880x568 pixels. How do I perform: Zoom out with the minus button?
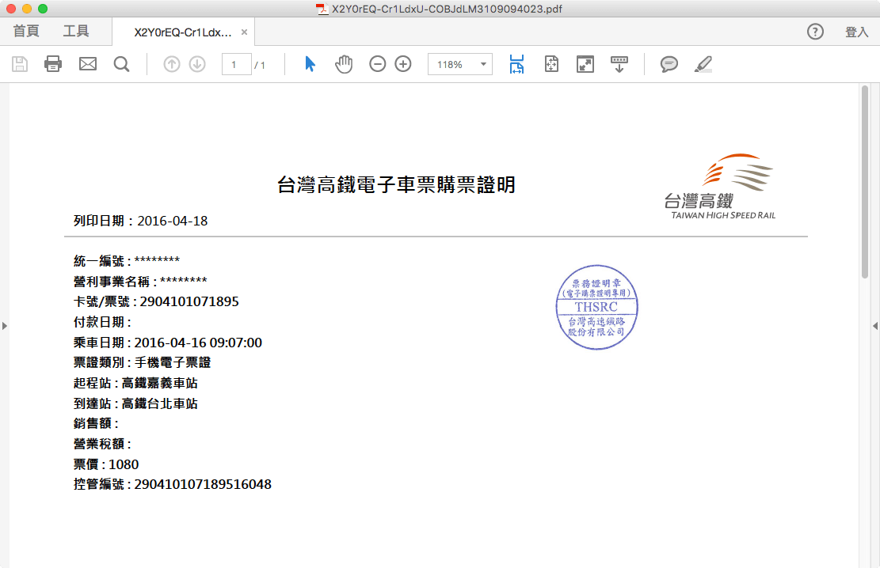tap(378, 64)
